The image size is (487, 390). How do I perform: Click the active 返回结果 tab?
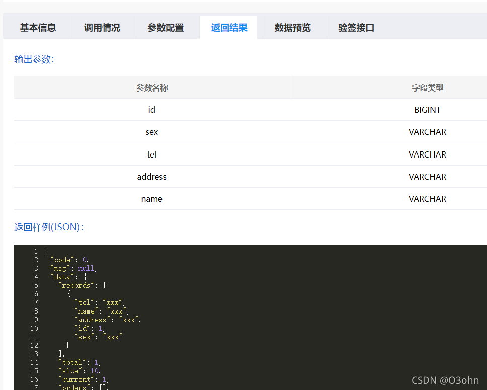[x=229, y=28]
